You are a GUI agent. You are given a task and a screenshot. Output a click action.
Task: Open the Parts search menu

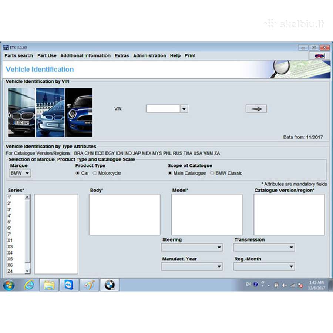[x=19, y=55]
